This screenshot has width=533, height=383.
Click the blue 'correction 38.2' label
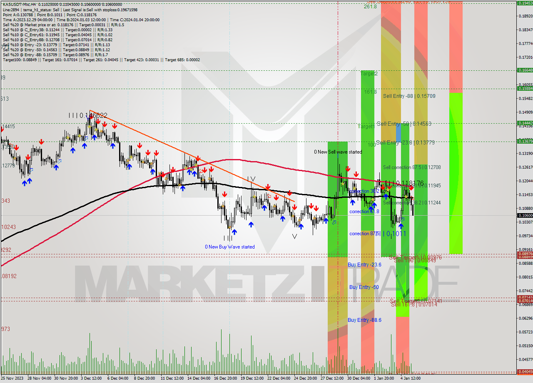point(364,191)
